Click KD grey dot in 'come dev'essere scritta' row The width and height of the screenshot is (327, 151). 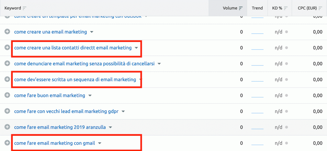287,80
